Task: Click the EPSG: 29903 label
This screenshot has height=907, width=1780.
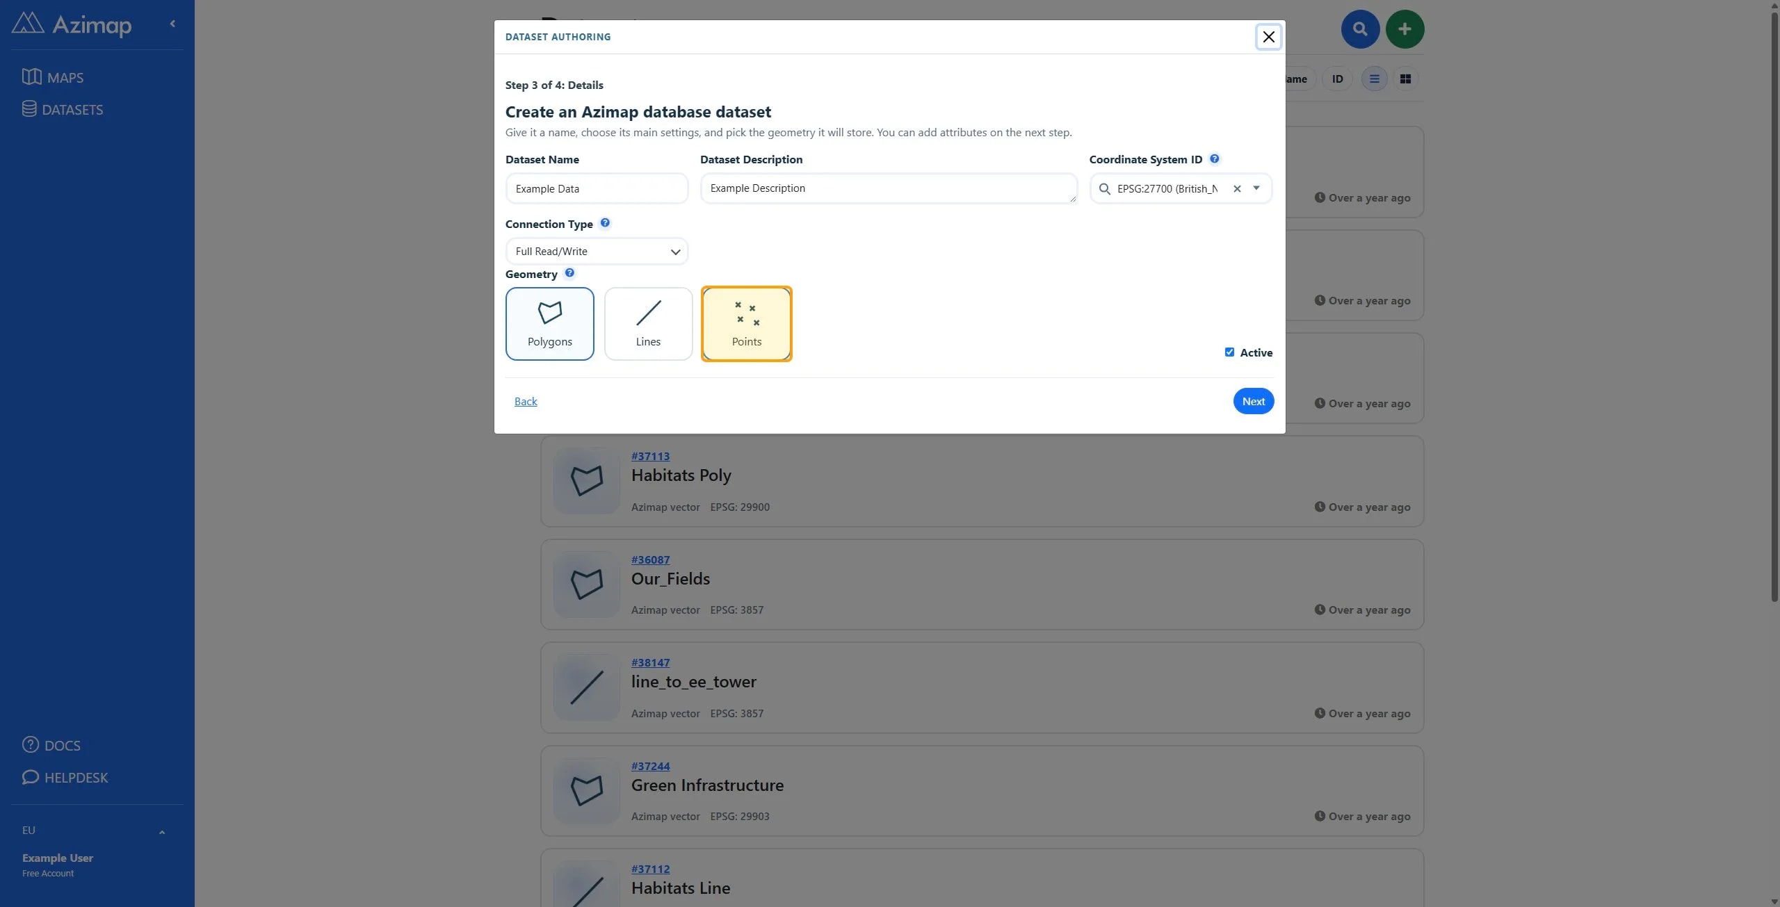Action: (x=740, y=816)
